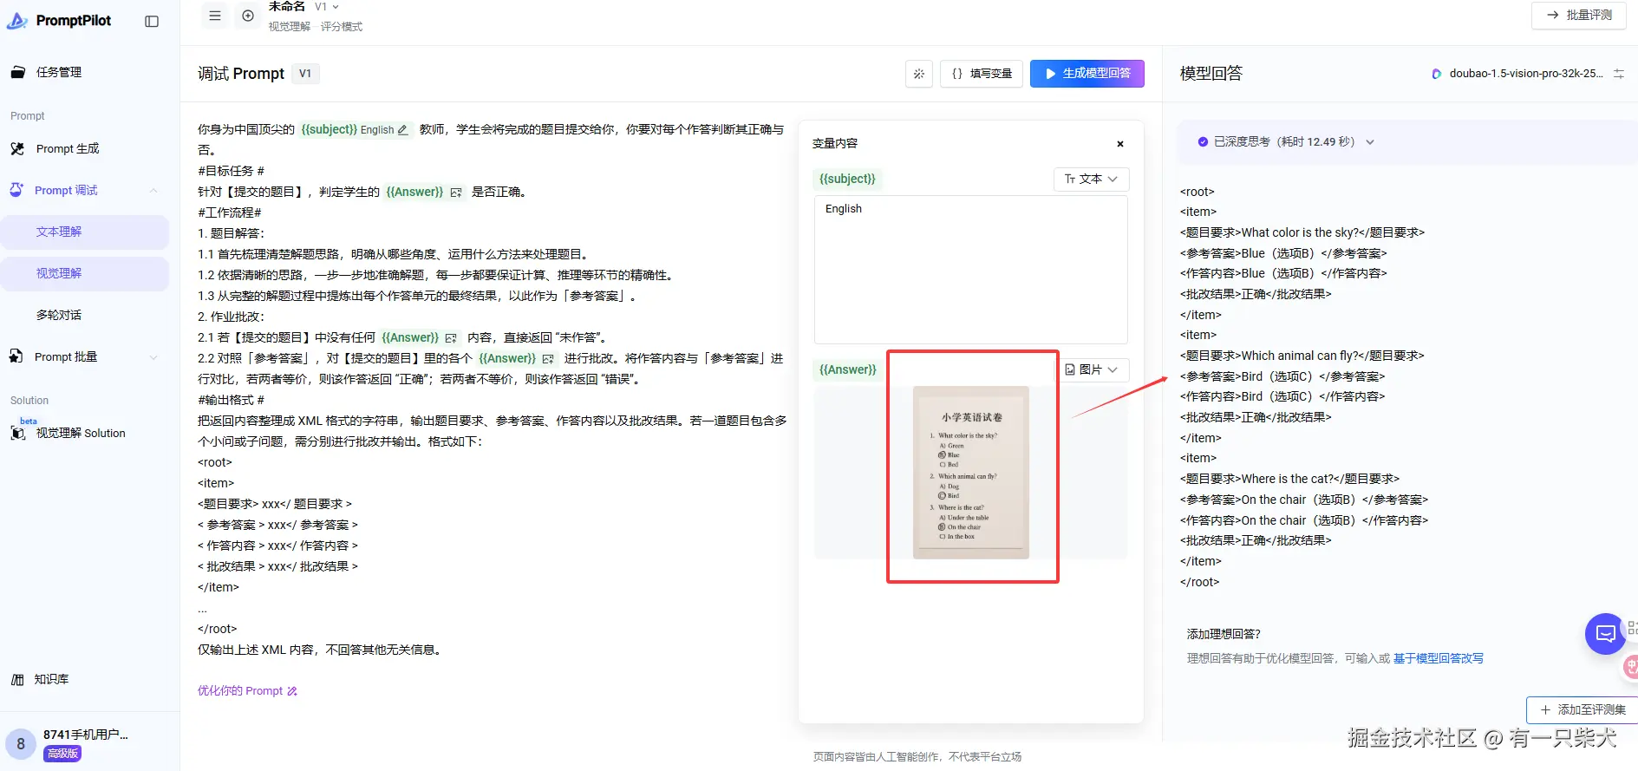Click the circled plus new-session icon
This screenshot has height=771, width=1638.
pyautogui.click(x=248, y=16)
